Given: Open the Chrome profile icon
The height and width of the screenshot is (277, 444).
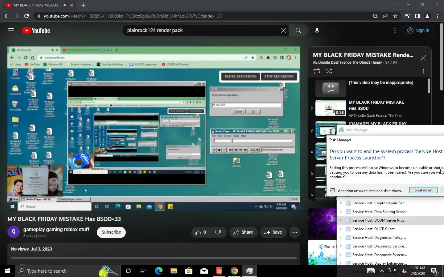Looking at the screenshot, I should pyautogui.click(x=427, y=16).
